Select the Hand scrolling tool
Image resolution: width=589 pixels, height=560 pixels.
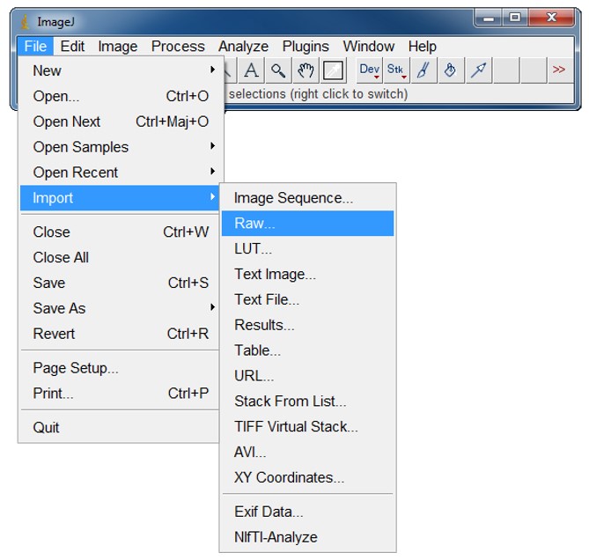[x=306, y=70]
